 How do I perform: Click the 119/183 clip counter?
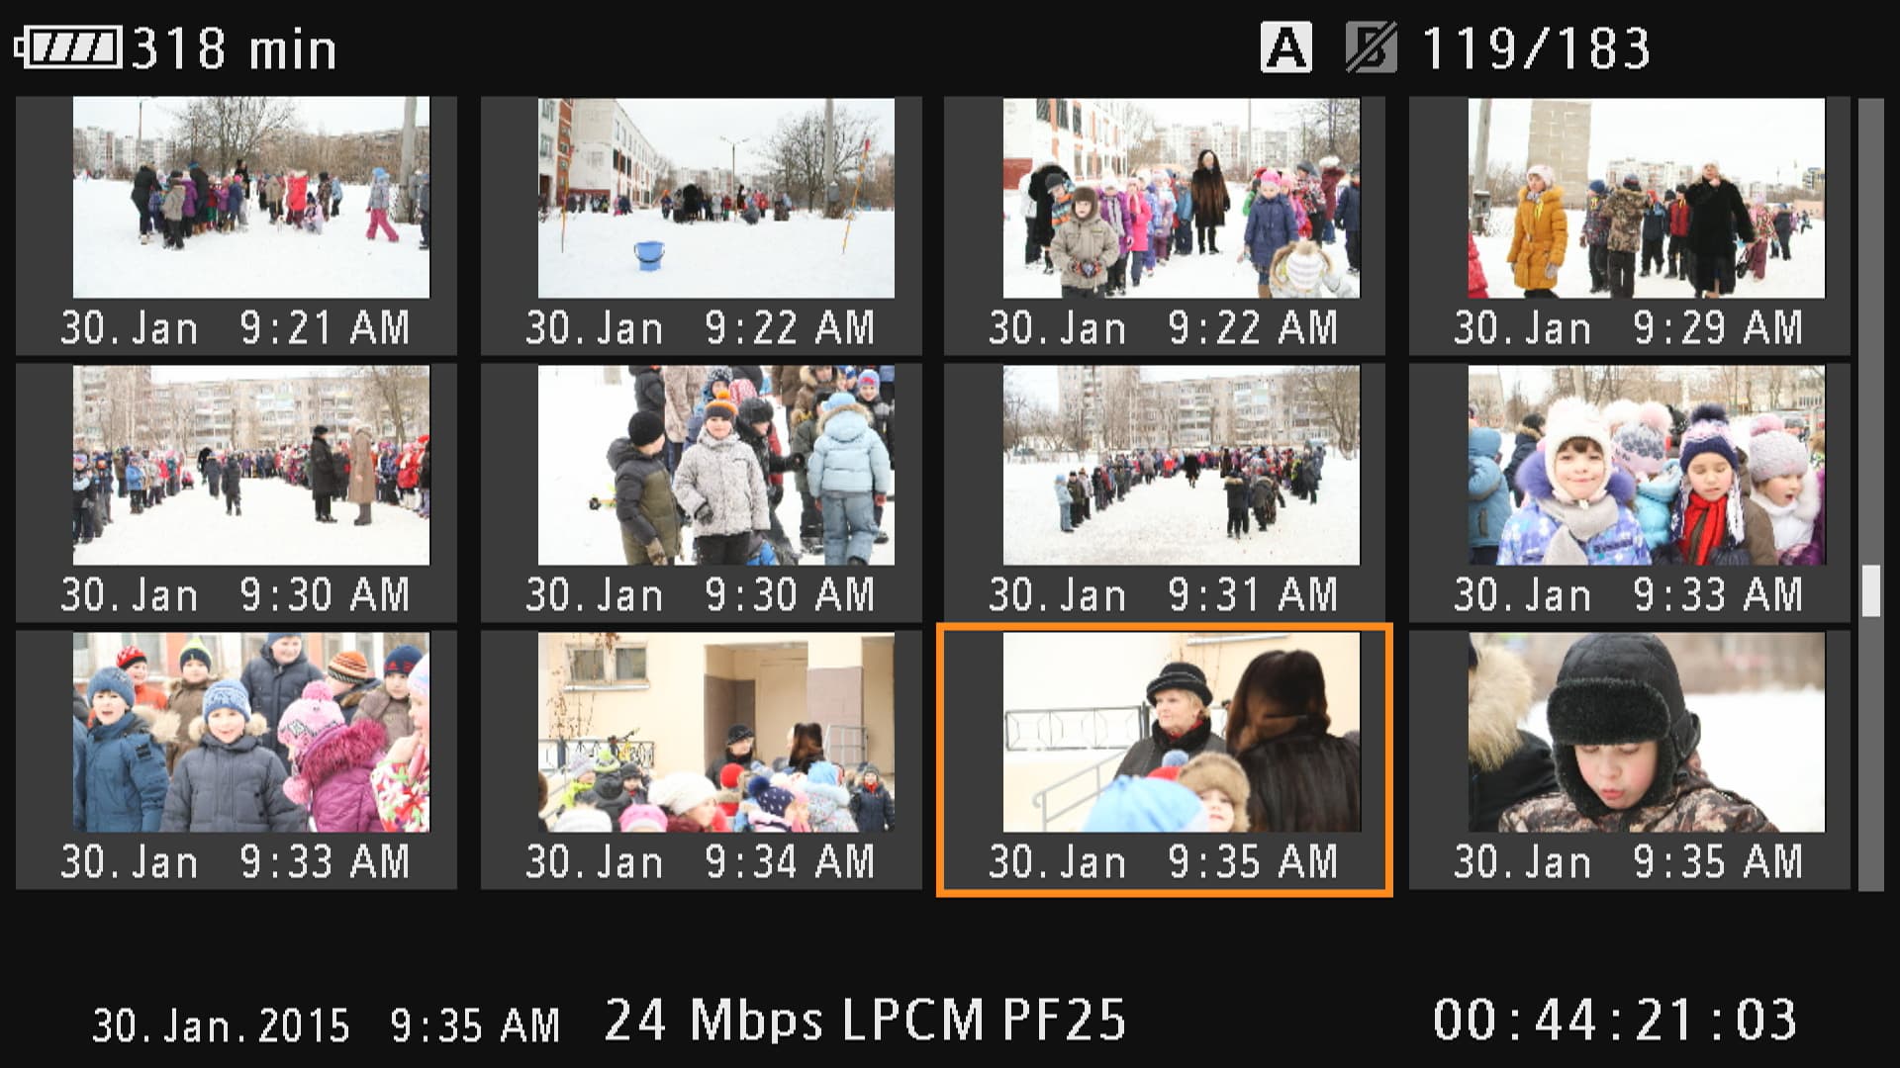[1536, 47]
